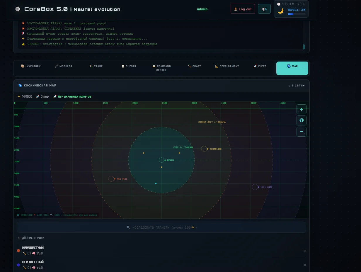
Task: Click the log line about 'Командный пункт сорвал атаку'
Action: coord(77,34)
